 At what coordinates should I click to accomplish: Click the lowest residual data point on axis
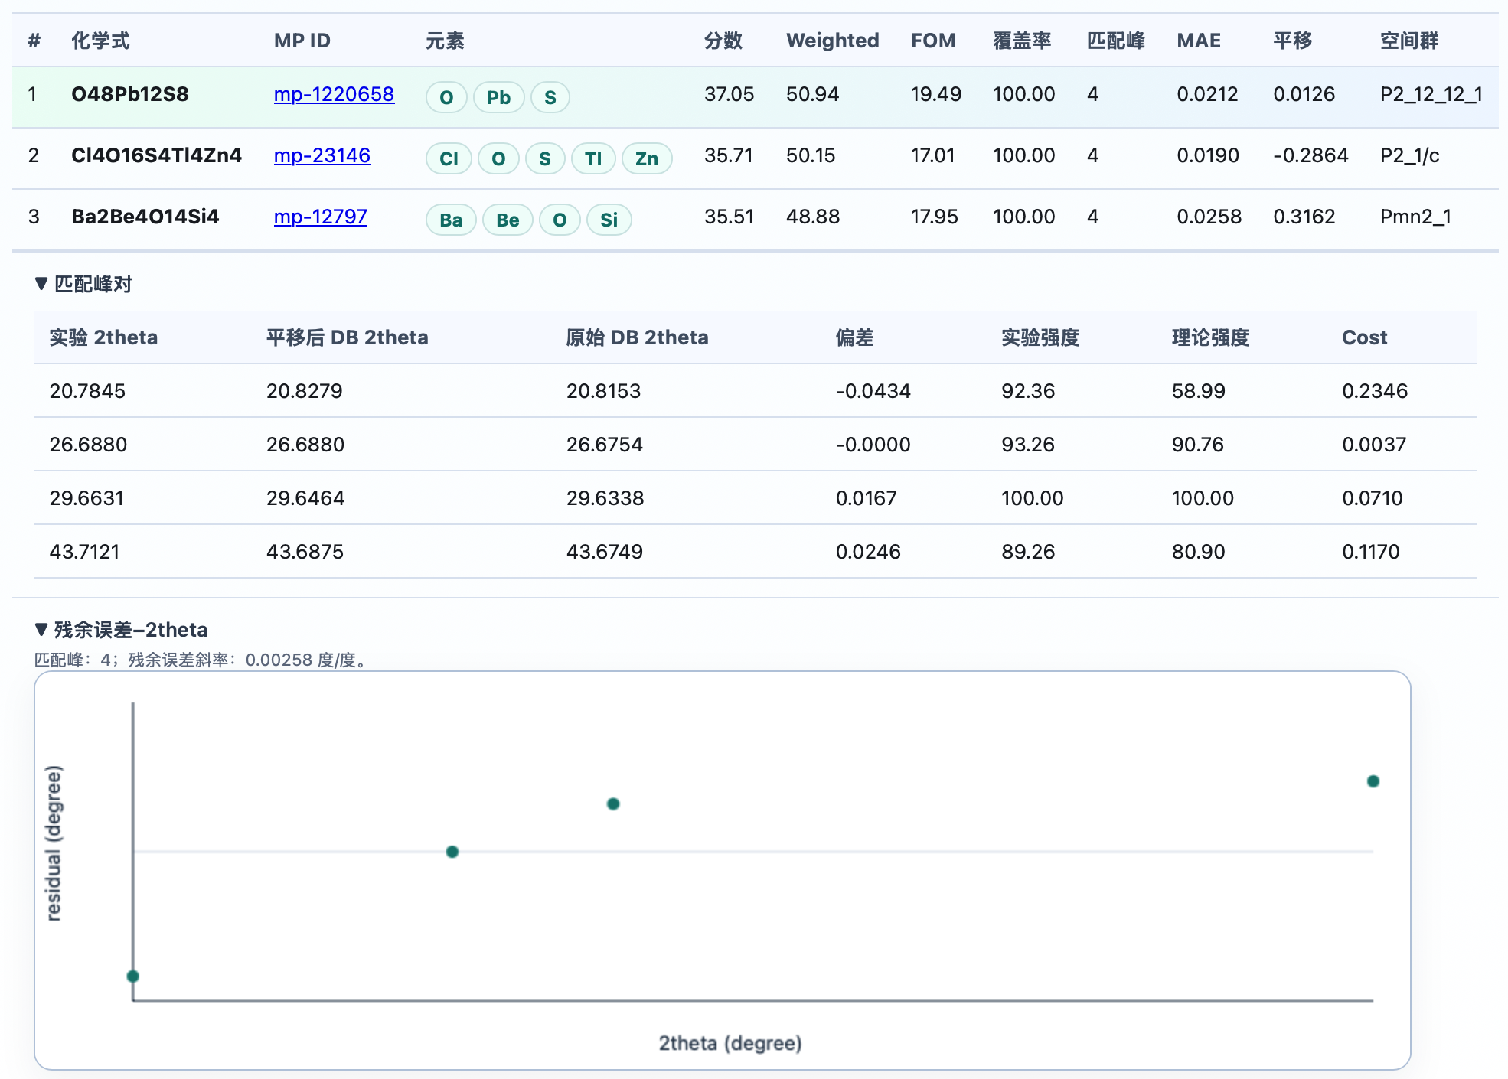133,976
